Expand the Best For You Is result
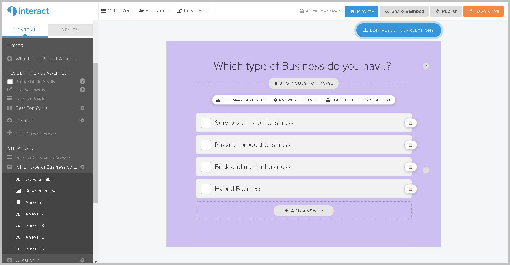510x265 pixels. [x=10, y=108]
